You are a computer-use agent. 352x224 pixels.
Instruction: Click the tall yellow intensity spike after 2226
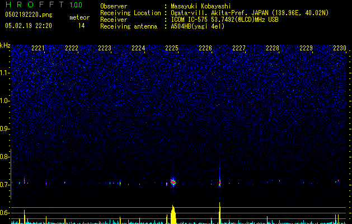pos(220,213)
